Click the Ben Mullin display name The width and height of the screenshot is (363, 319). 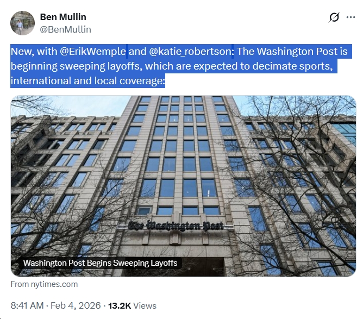click(x=63, y=17)
